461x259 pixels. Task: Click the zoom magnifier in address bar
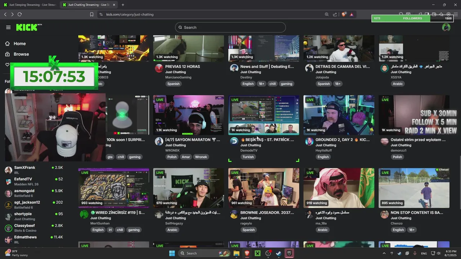point(327,14)
